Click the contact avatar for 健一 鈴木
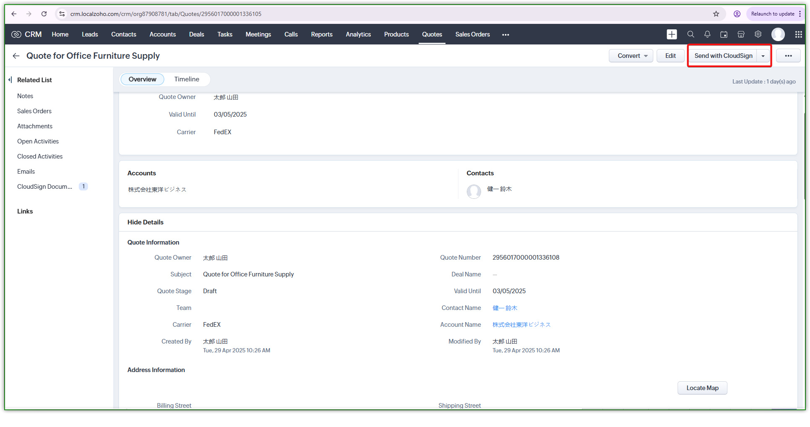 474,191
